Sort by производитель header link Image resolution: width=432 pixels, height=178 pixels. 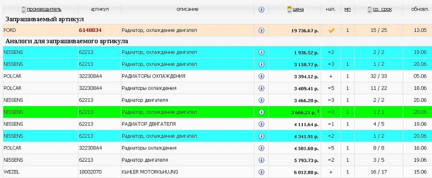pyautogui.click(x=44, y=9)
